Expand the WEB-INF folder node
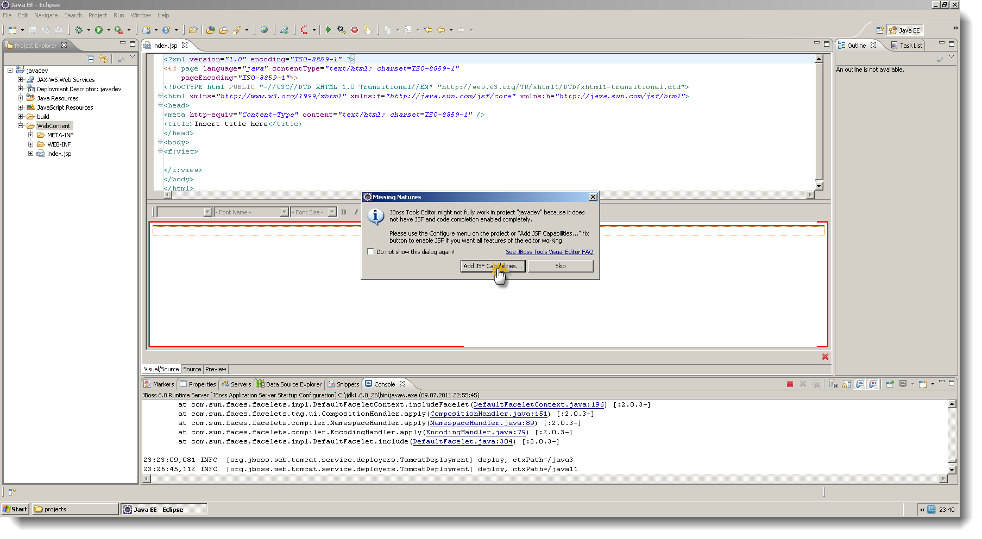The height and width of the screenshot is (539, 982). 30,144
